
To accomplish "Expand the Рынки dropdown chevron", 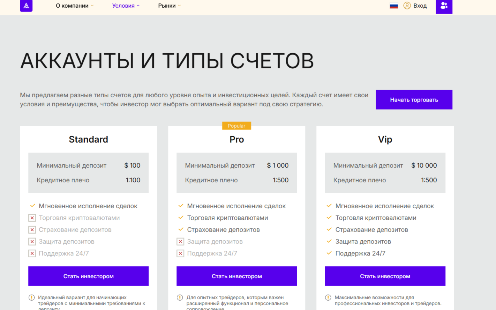I will click(179, 6).
